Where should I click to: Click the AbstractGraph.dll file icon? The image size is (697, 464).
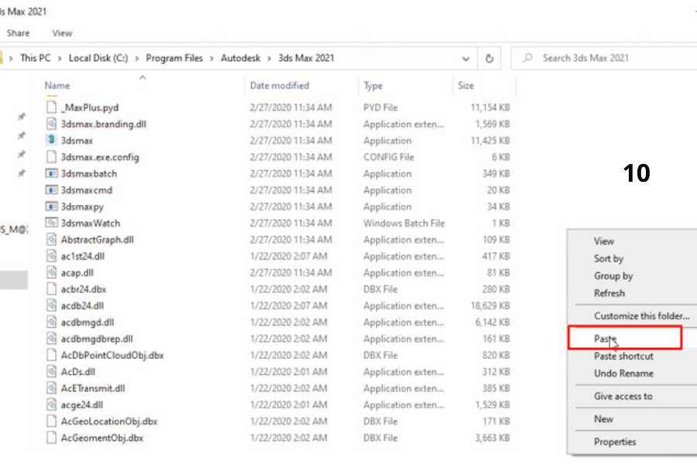point(52,240)
